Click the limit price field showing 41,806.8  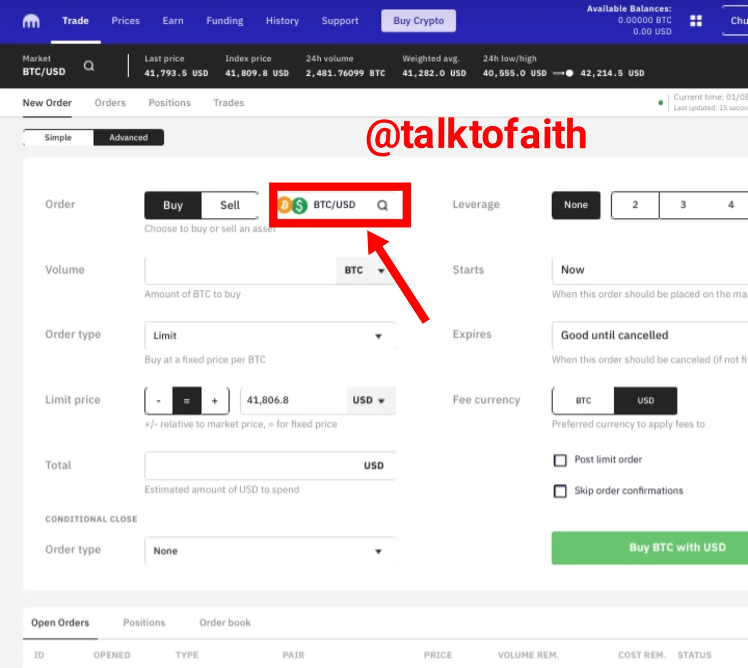tap(293, 400)
